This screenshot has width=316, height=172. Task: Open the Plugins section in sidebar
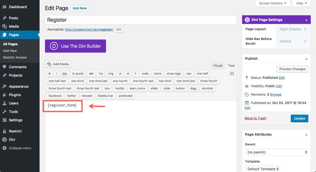(15, 95)
